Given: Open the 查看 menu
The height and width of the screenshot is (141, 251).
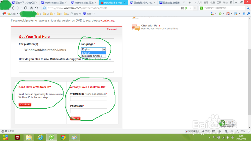Looking at the screenshot, I should (x=206, y=3).
